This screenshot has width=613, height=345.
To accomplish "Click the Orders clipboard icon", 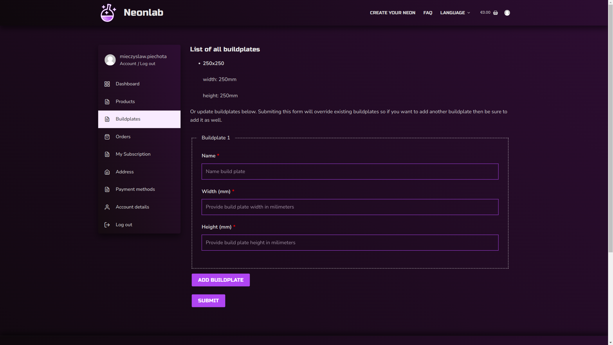I will 107,137.
